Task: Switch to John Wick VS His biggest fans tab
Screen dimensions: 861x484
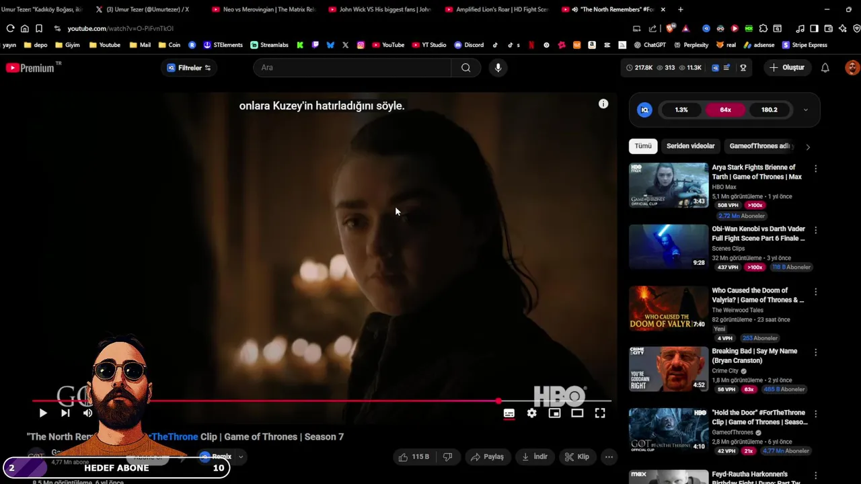Action: [x=380, y=9]
